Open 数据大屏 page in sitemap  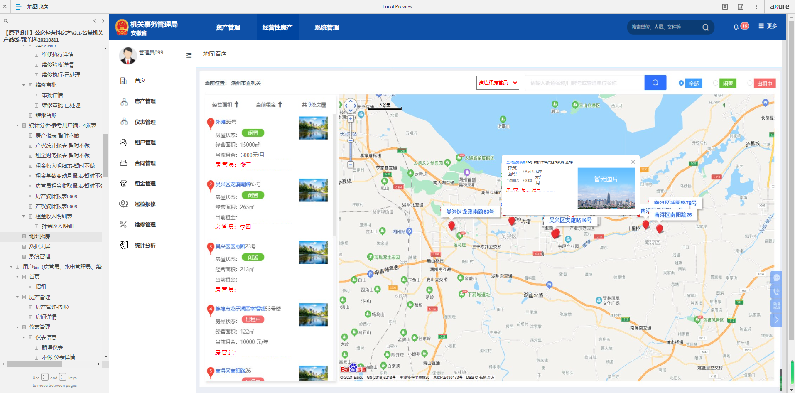coord(40,246)
